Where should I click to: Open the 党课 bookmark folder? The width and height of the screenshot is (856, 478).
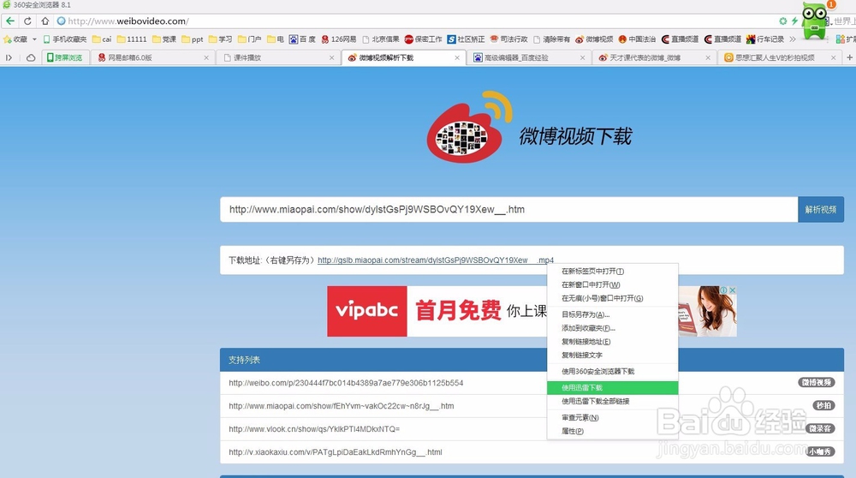[164, 39]
